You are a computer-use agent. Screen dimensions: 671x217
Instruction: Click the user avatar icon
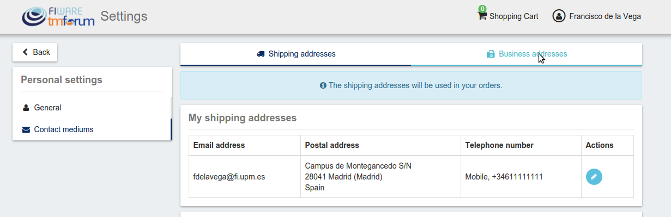(x=559, y=16)
